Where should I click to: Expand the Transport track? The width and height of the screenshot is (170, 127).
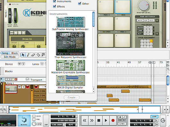tap(2, 79)
